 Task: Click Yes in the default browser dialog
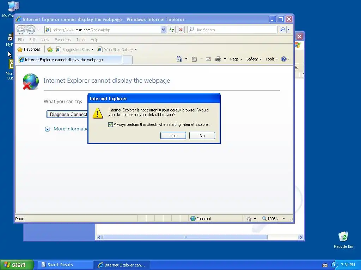173,135
